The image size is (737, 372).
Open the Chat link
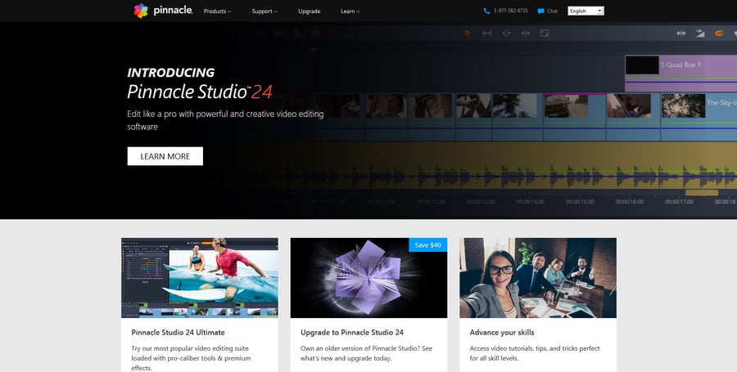coord(552,11)
